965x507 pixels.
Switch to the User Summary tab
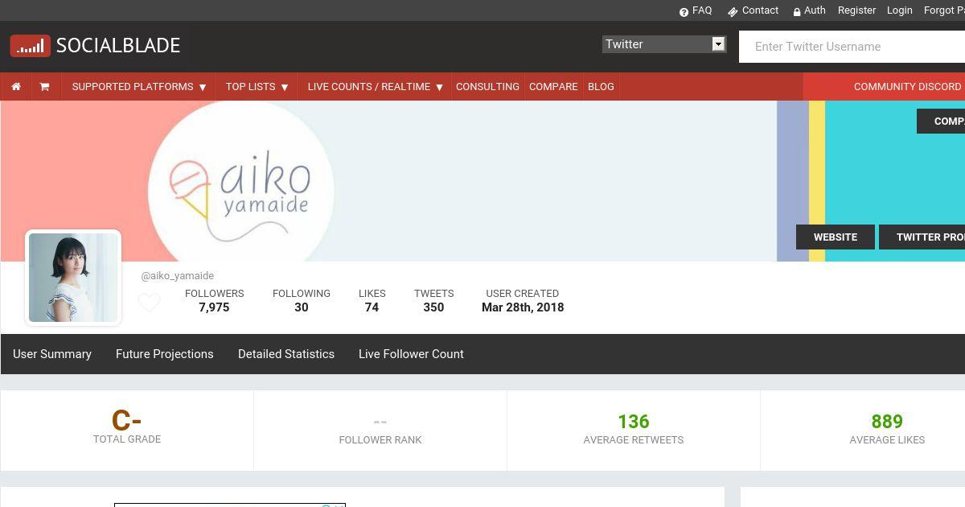(x=52, y=354)
